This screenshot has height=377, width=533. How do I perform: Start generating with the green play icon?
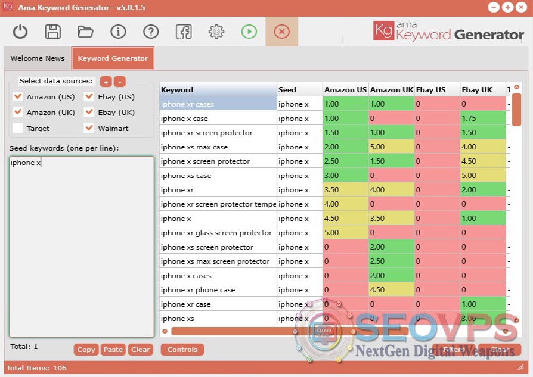click(249, 32)
